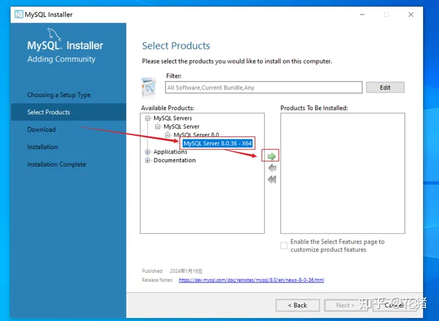Click the green add-product right arrow
Image resolution: width=439 pixels, height=321 pixels.
click(271, 157)
